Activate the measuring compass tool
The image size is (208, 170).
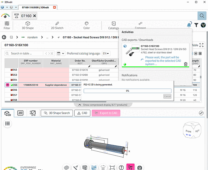(x=76, y=167)
